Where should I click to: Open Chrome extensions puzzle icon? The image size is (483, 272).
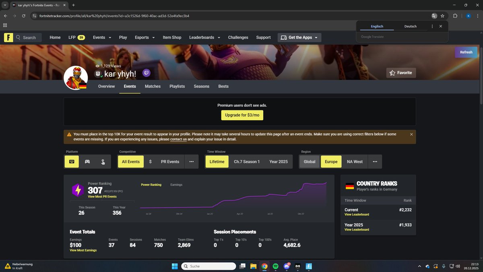click(x=455, y=16)
